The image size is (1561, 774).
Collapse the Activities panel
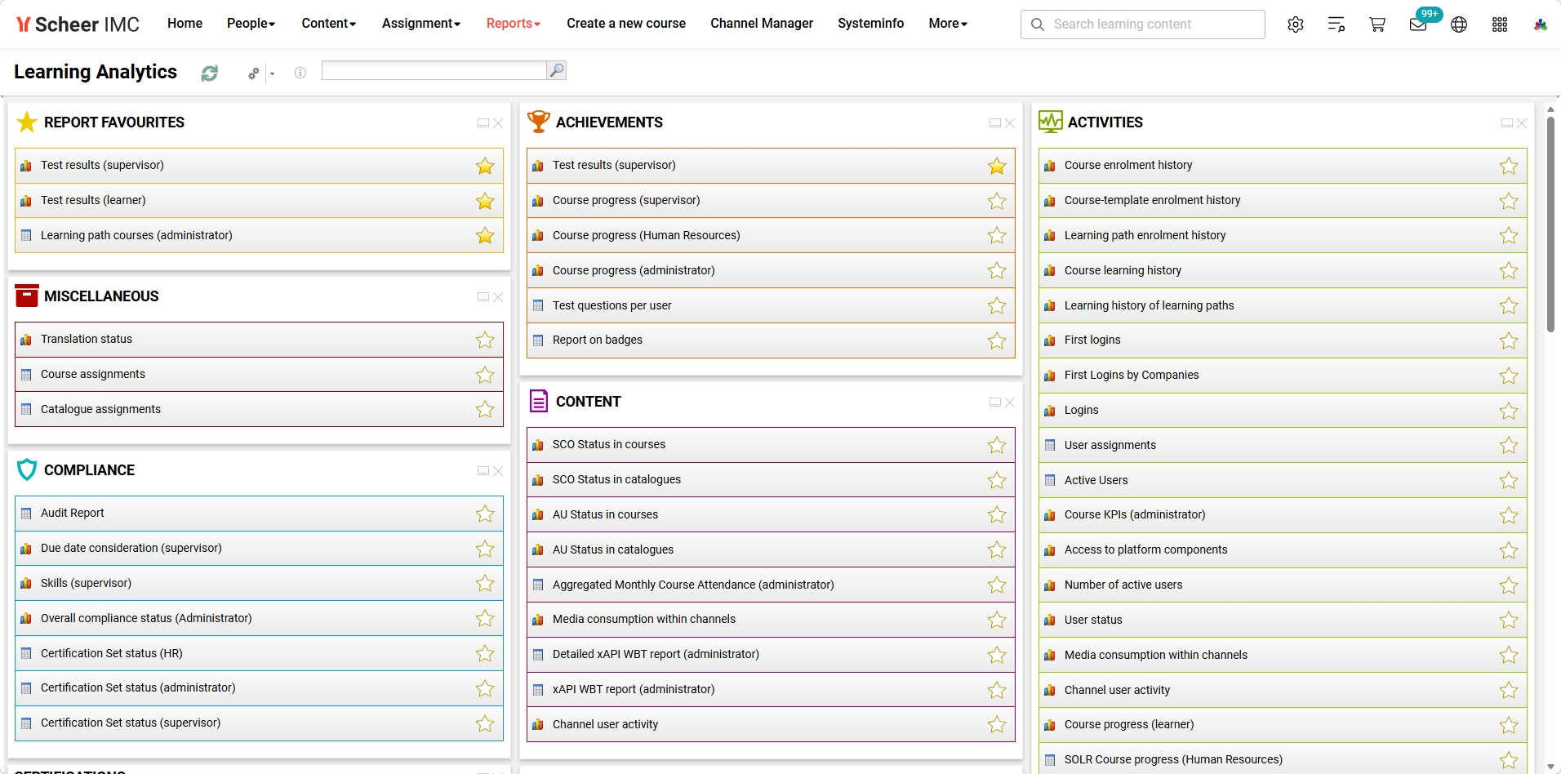tap(1507, 123)
